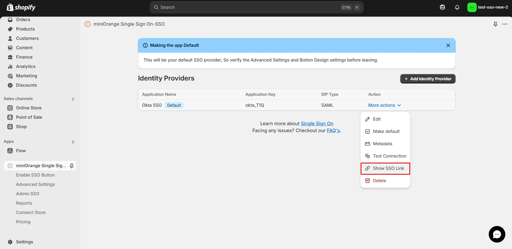Open the Reports page

24,203
